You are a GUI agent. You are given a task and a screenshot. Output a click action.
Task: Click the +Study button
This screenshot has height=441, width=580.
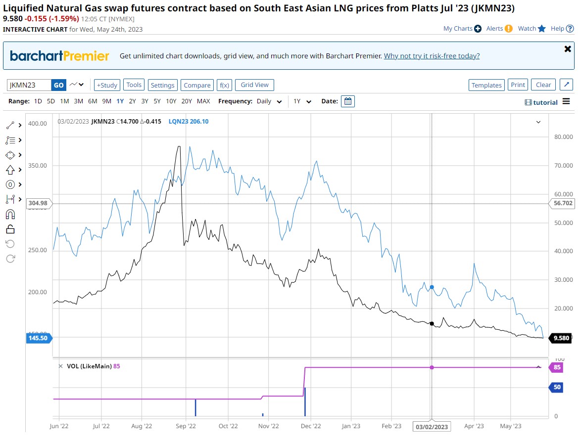pyautogui.click(x=107, y=85)
